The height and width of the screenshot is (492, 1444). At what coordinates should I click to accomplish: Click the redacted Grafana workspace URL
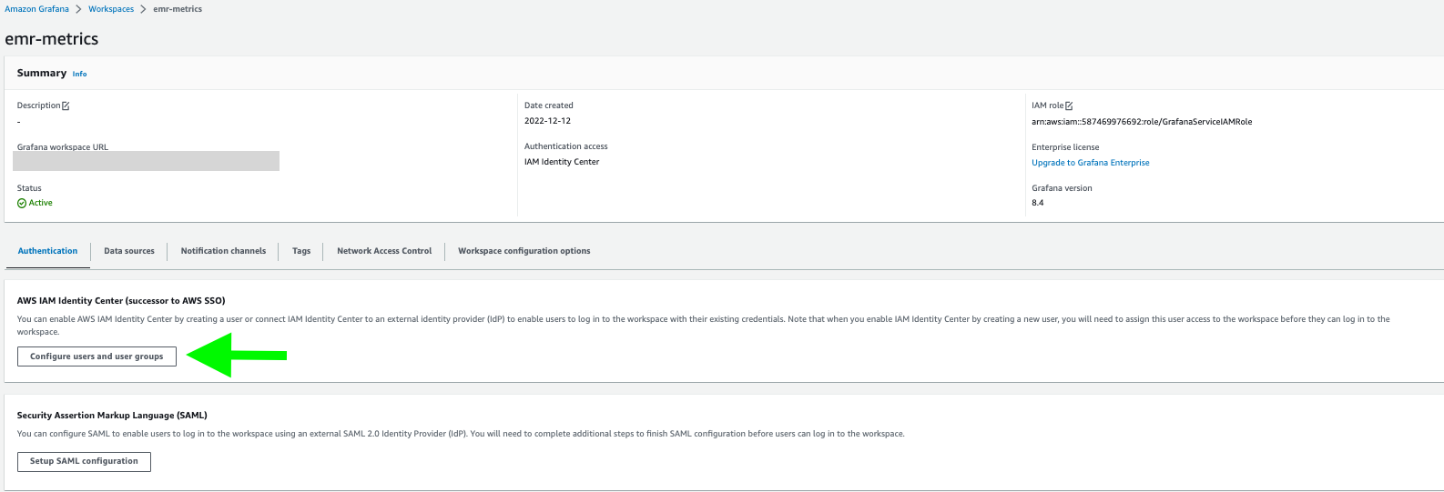coord(146,161)
